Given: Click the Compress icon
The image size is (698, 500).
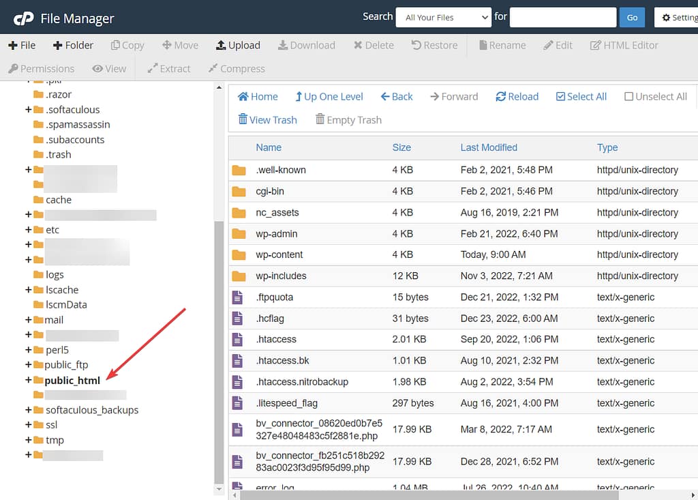Looking at the screenshot, I should pos(236,68).
